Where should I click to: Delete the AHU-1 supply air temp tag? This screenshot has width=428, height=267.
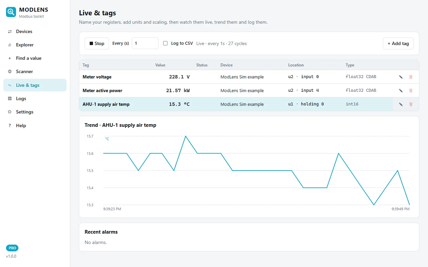[411, 104]
